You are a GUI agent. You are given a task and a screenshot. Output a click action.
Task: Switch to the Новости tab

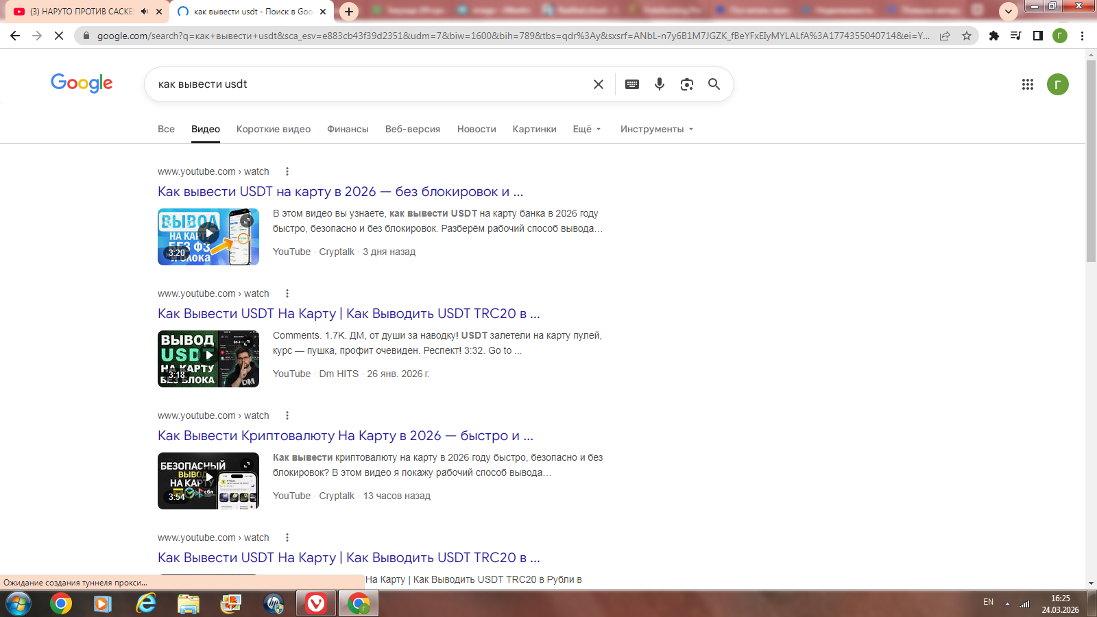pos(477,129)
